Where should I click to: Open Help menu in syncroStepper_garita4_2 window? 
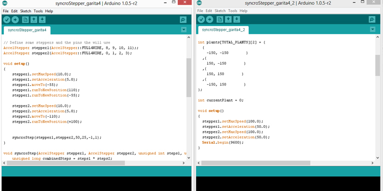click(244, 11)
